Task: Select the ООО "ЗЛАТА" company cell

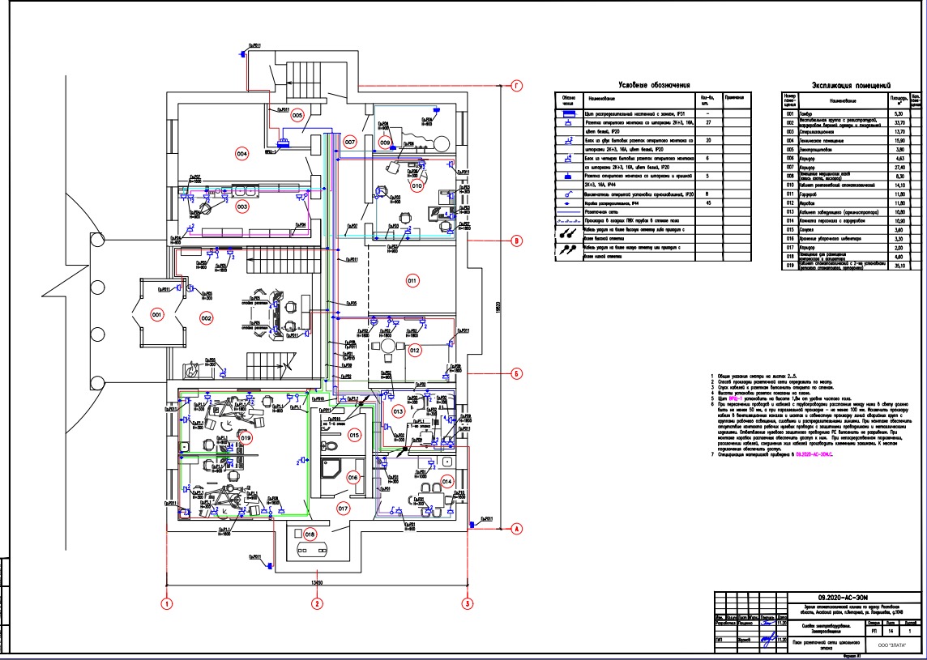Action: (891, 644)
